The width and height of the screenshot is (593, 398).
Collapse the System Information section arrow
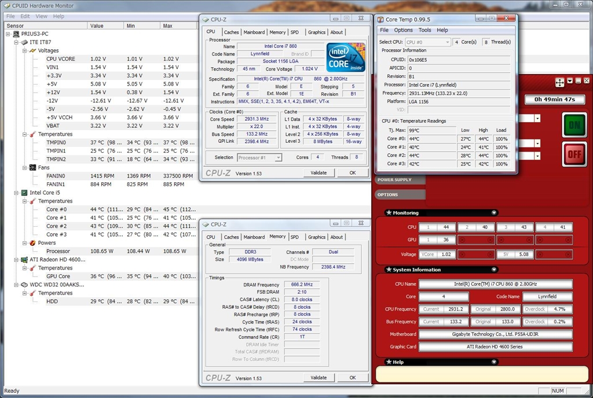tap(493, 270)
